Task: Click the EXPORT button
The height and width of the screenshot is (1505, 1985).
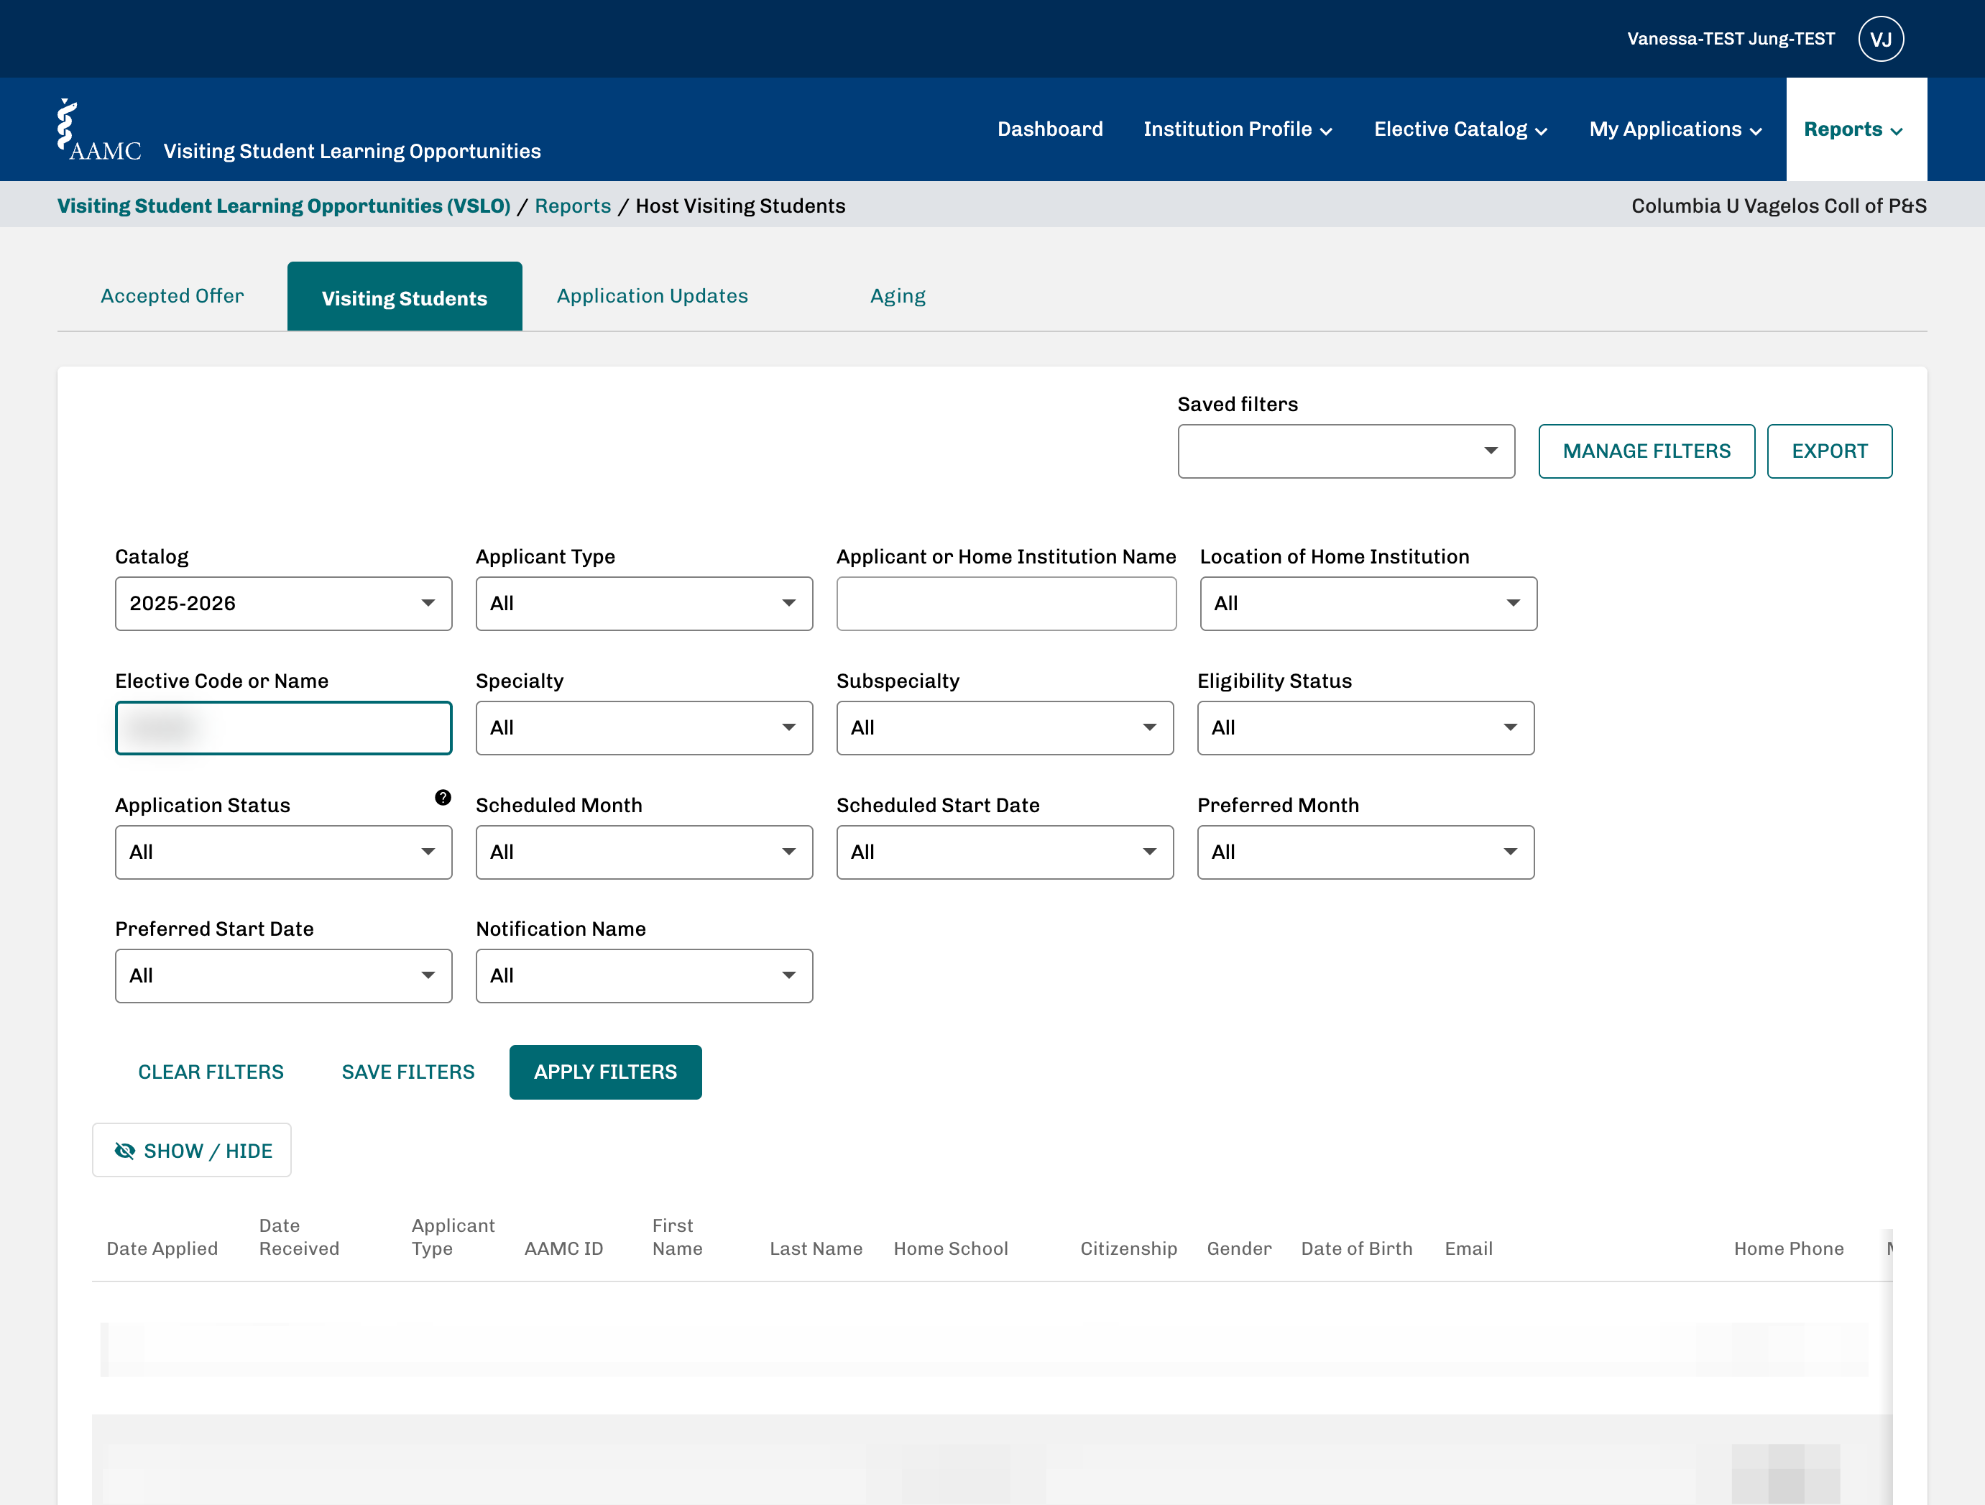Action: tap(1829, 451)
